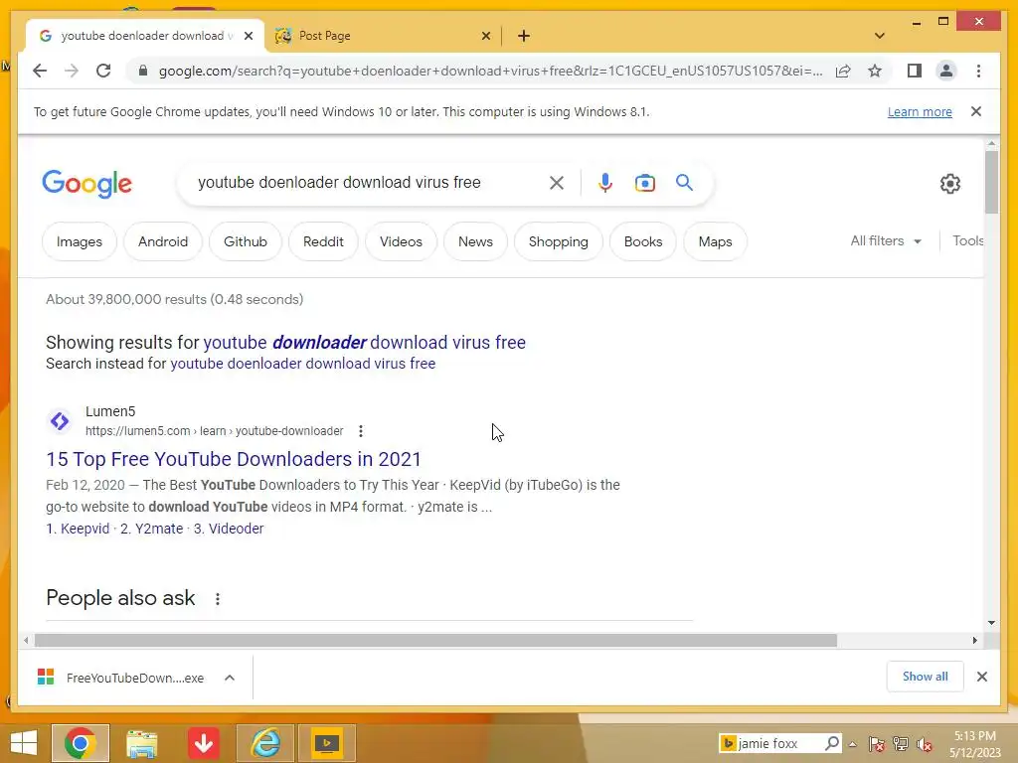Go to Google home logo
The width and height of the screenshot is (1018, 763).
tap(87, 184)
